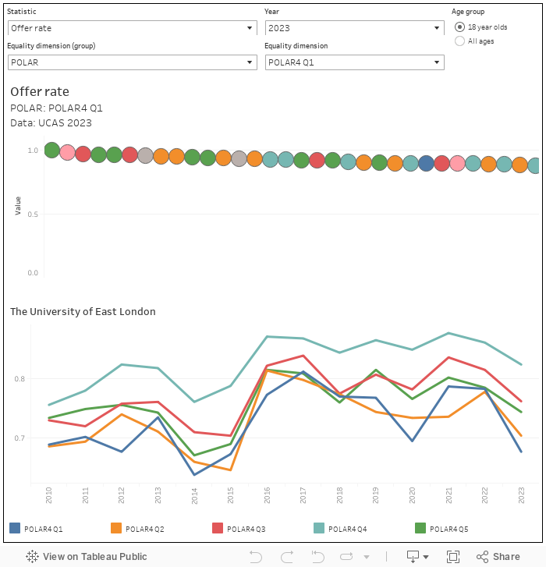Viewport: 546px width, 567px height.
Task: Click the POLAR4 Q2 legend label
Action: (144, 530)
